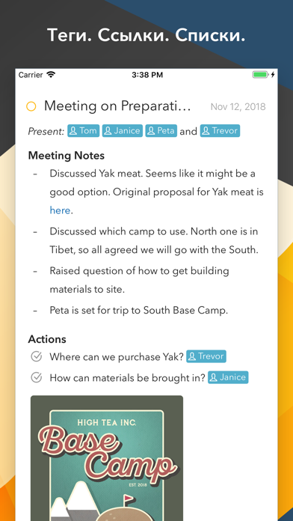Click the 'Peta is set for trip' list item
The image size is (293, 521).
(x=139, y=311)
